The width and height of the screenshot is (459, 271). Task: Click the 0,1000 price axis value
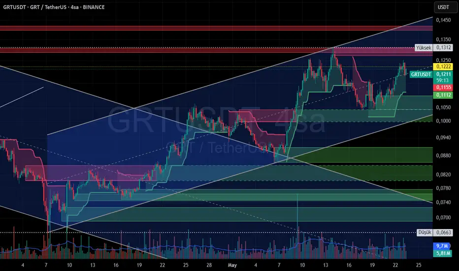(443, 121)
